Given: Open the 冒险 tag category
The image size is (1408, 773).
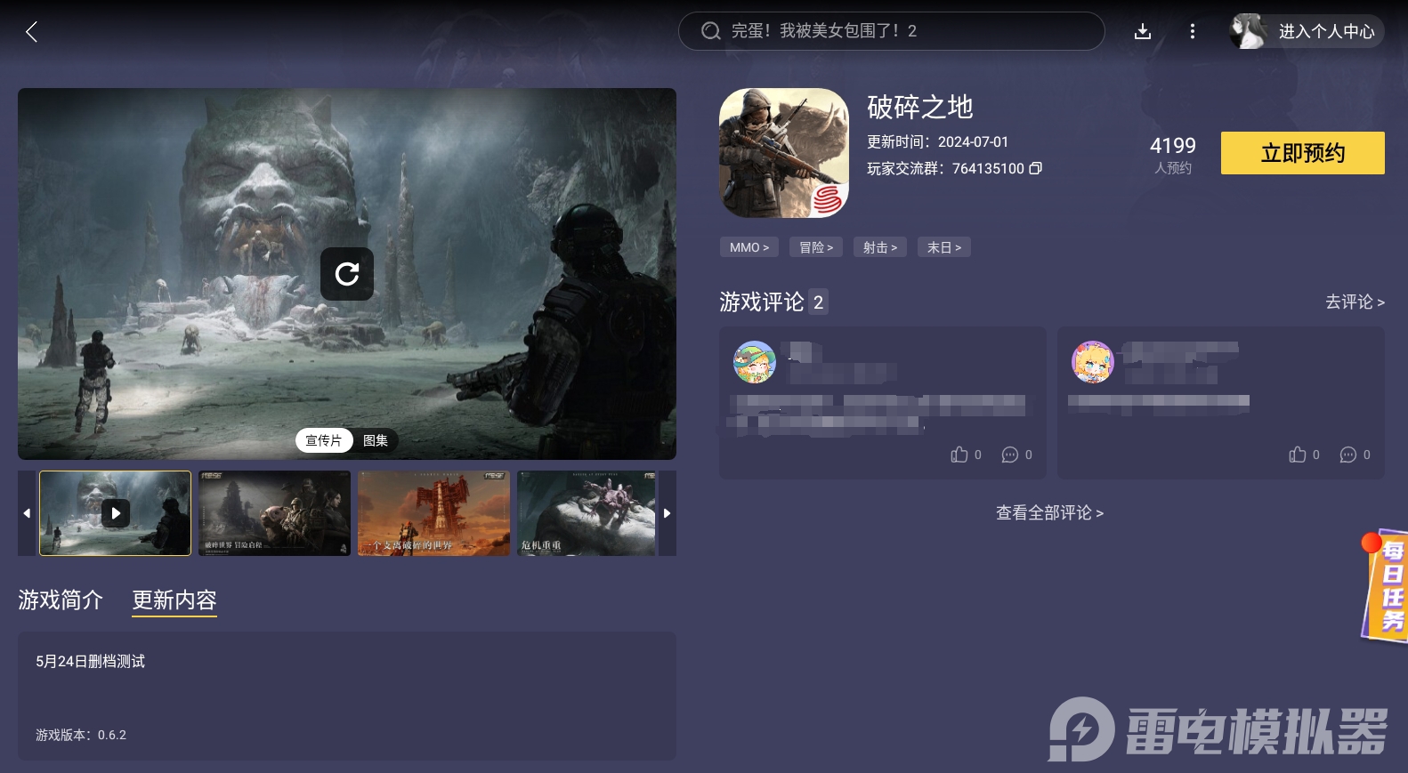Looking at the screenshot, I should point(816,247).
